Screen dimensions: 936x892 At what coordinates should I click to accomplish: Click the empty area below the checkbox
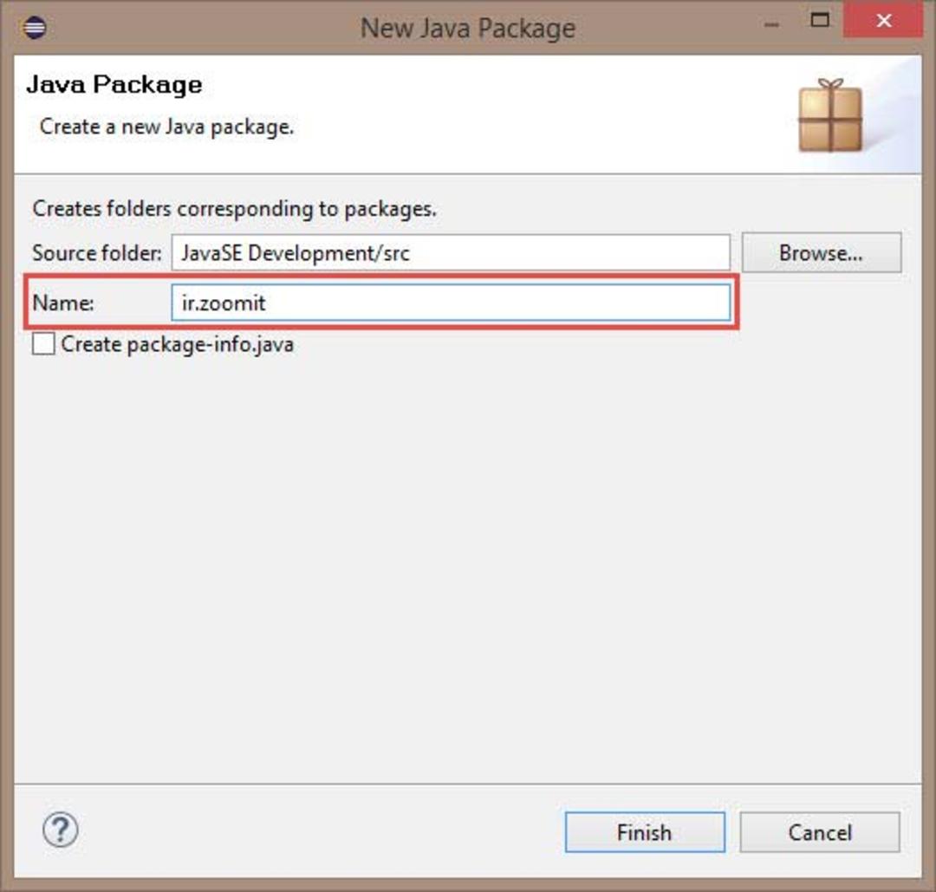point(468,567)
